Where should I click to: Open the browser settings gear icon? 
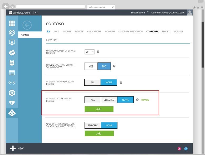(x=202, y=7)
